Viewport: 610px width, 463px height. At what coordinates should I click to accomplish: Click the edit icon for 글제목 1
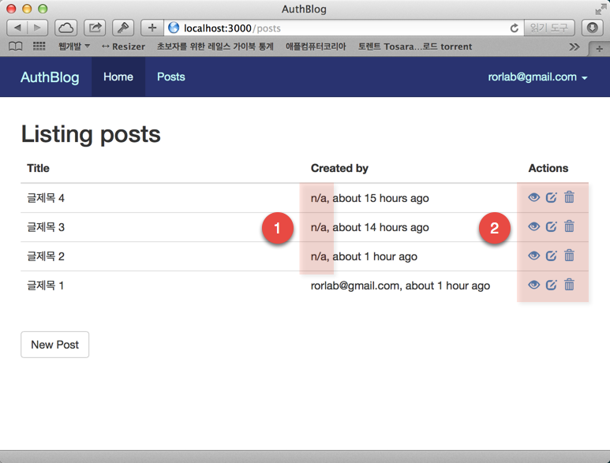pos(552,285)
